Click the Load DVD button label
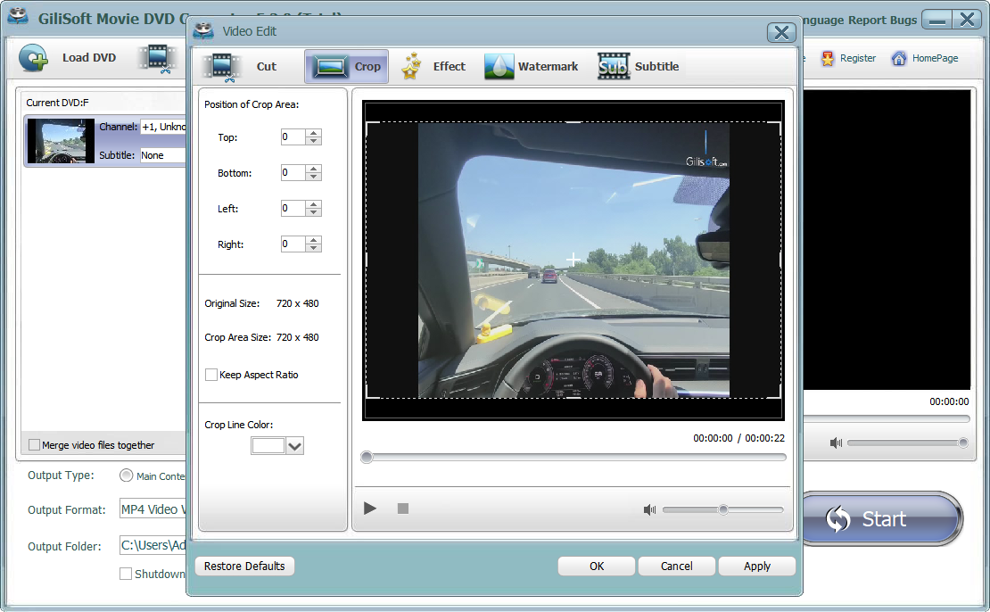The image size is (990, 612). pyautogui.click(x=89, y=57)
